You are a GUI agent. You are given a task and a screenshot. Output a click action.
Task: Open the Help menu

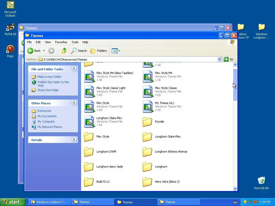click(85, 42)
